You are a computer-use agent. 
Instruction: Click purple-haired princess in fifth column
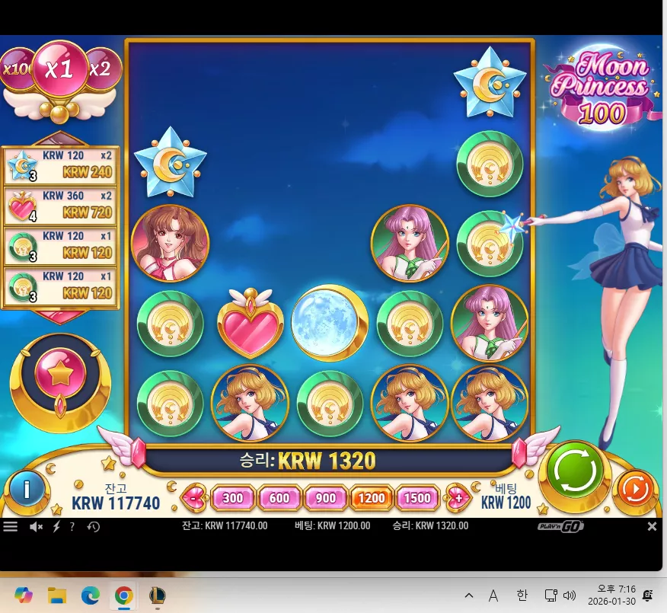[490, 322]
